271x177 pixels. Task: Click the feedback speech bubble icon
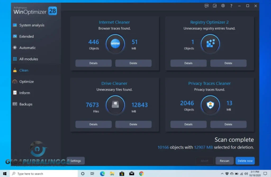coord(206,6)
